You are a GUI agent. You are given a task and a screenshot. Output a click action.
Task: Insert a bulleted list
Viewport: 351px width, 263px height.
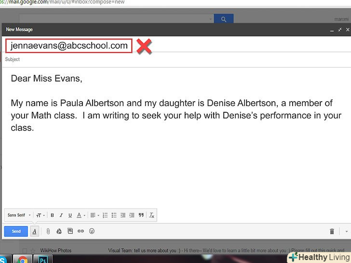pos(114,215)
